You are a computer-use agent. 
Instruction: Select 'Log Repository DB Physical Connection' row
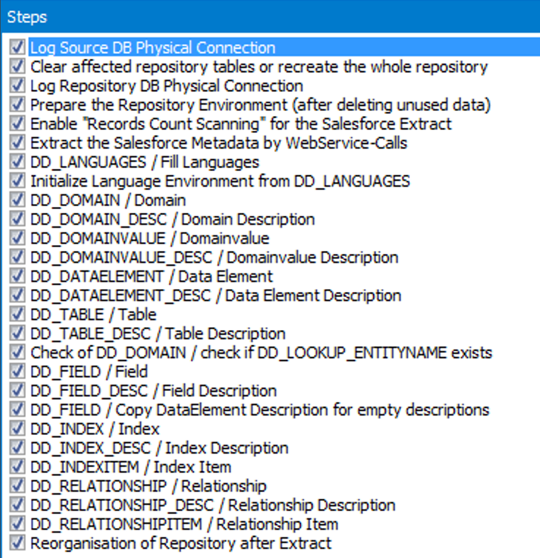[167, 86]
